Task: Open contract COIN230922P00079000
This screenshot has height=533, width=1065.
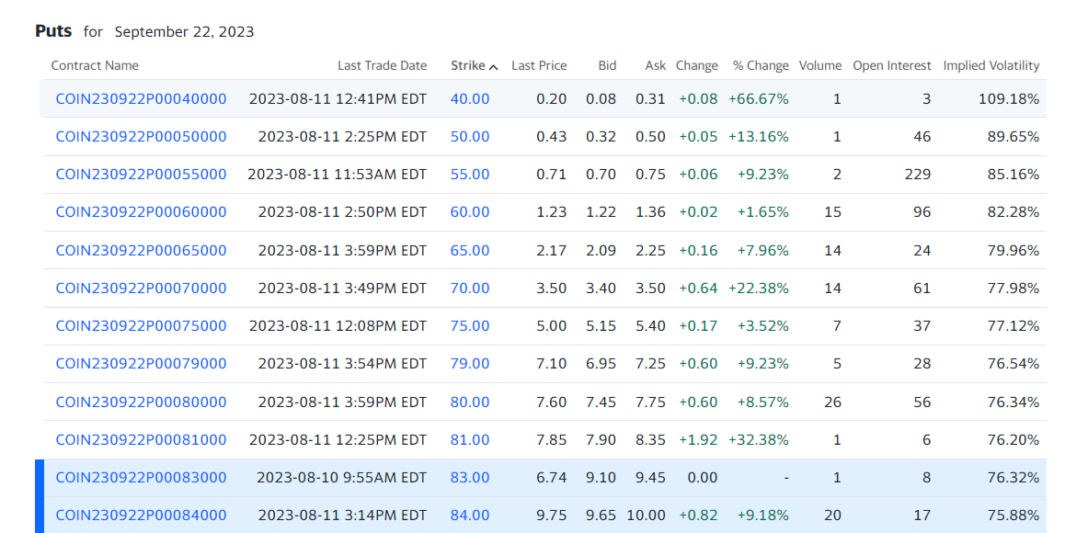Action: click(141, 363)
